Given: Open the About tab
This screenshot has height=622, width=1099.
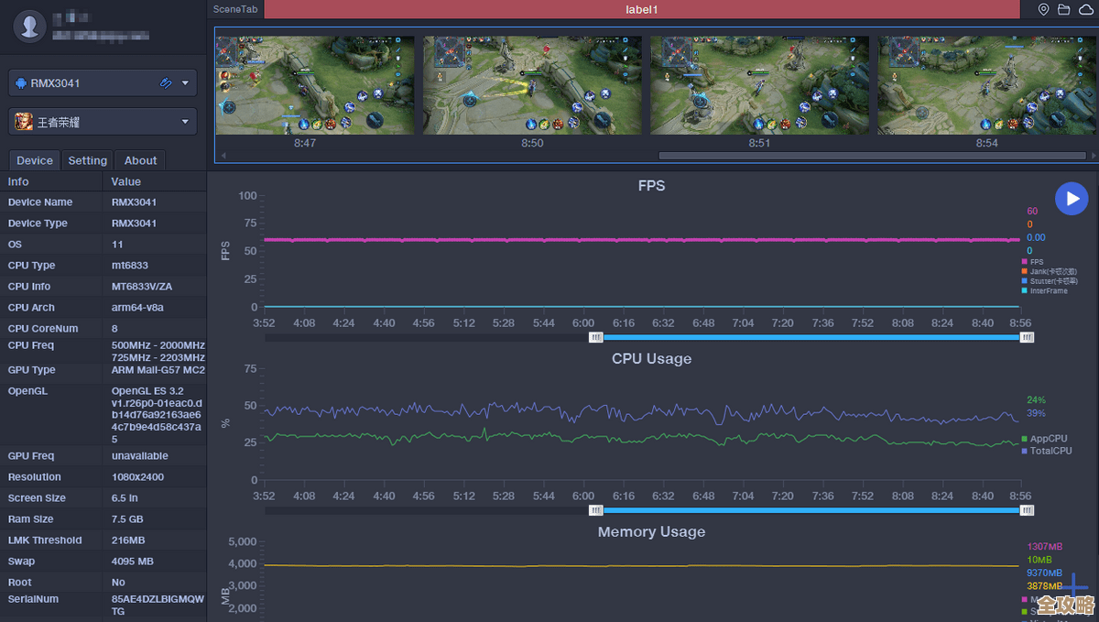Looking at the screenshot, I should 141,160.
